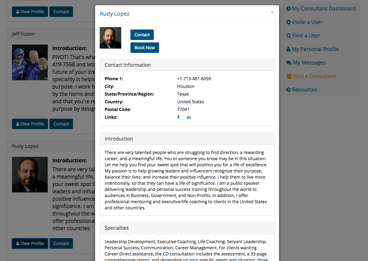Click the Facebook icon in Links

click(178, 117)
